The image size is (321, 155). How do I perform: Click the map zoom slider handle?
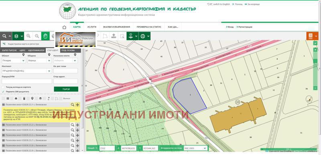pyautogui.click(x=315, y=61)
